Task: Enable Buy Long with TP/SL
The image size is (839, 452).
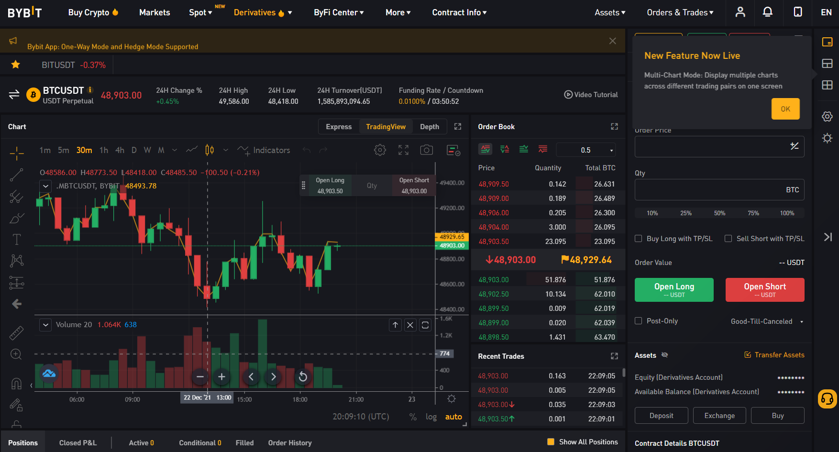Action: (x=638, y=239)
